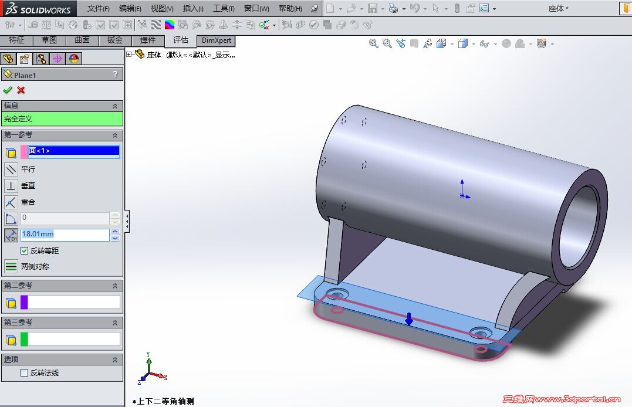Click the Undo arrow icon

click(x=415, y=8)
